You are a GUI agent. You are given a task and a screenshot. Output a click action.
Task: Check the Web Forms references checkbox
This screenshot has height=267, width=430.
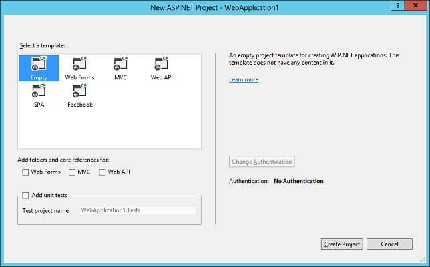click(x=25, y=172)
